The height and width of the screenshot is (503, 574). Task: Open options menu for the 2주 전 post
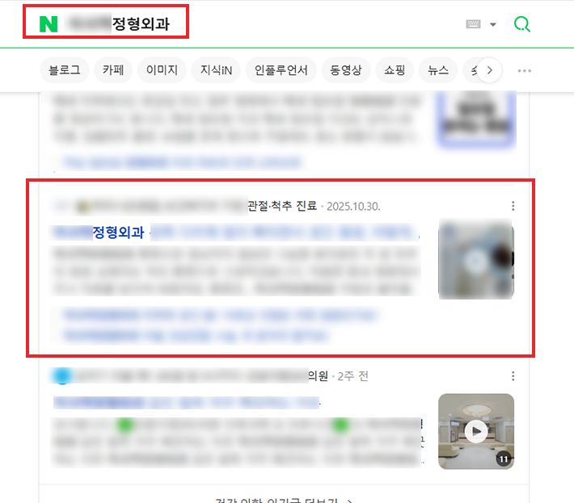point(513,375)
